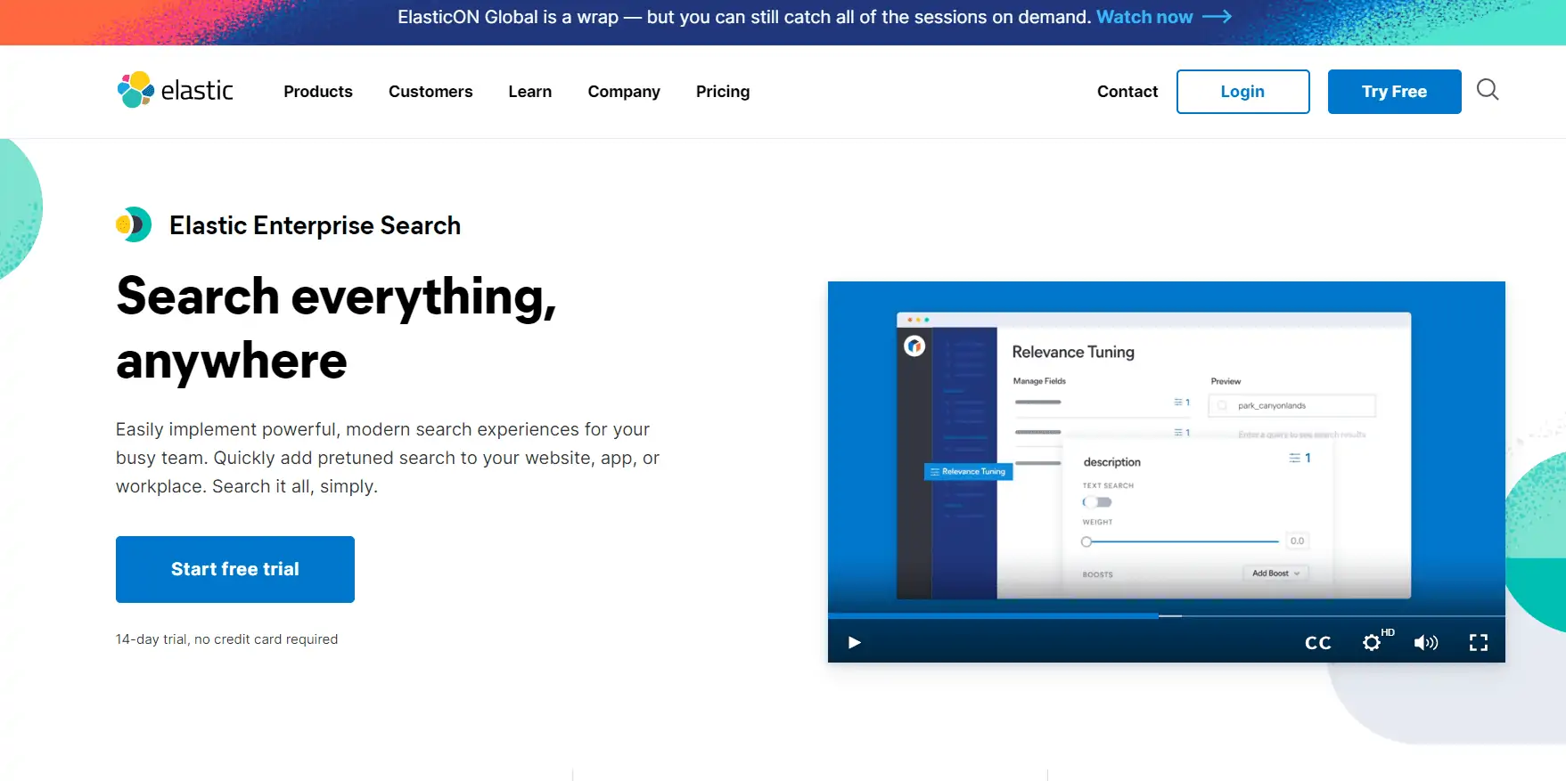Click the Start free trial button
This screenshot has width=1566, height=781.
click(x=235, y=569)
